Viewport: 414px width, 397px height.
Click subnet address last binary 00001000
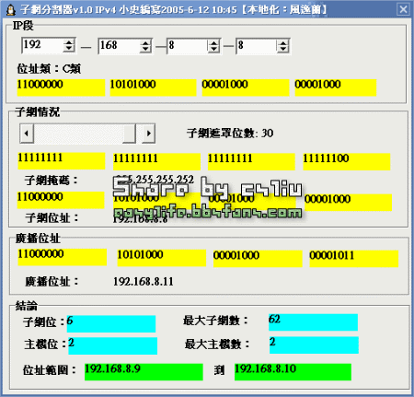click(x=348, y=203)
